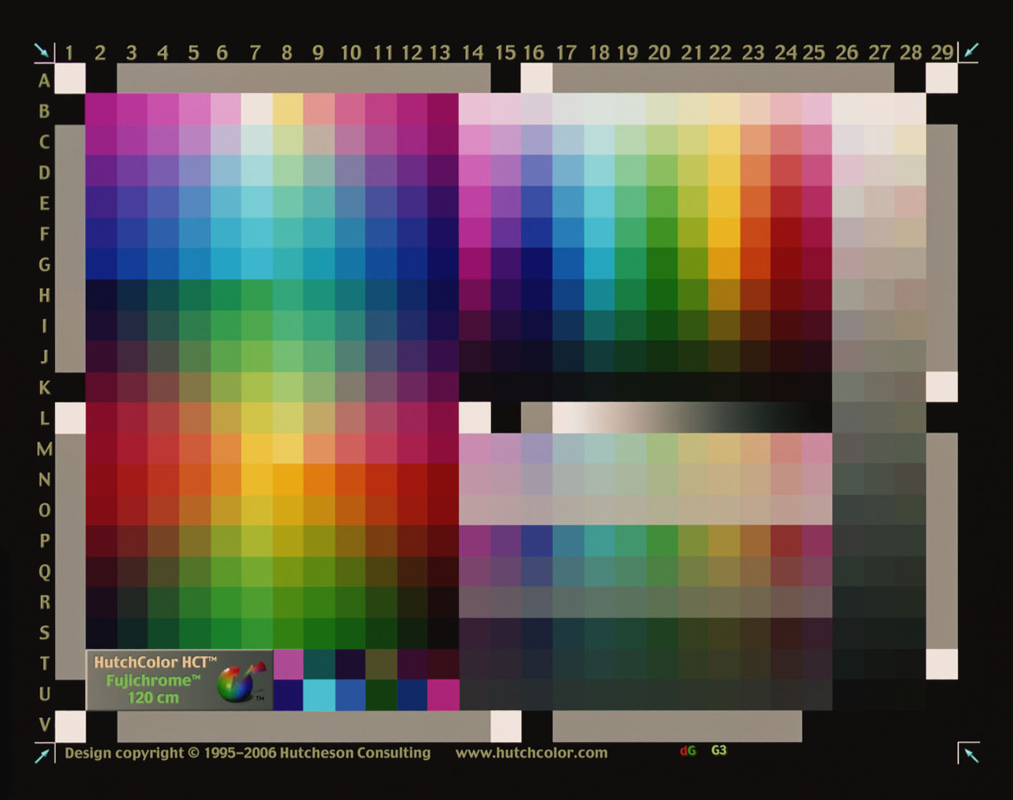Select the small cyan swatch at row U column 9

click(x=319, y=695)
